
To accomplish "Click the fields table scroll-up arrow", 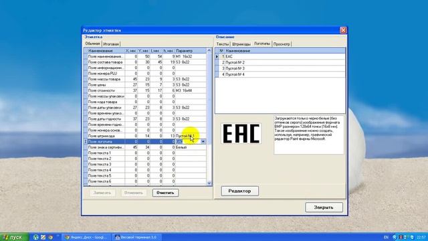I will tap(209, 51).
